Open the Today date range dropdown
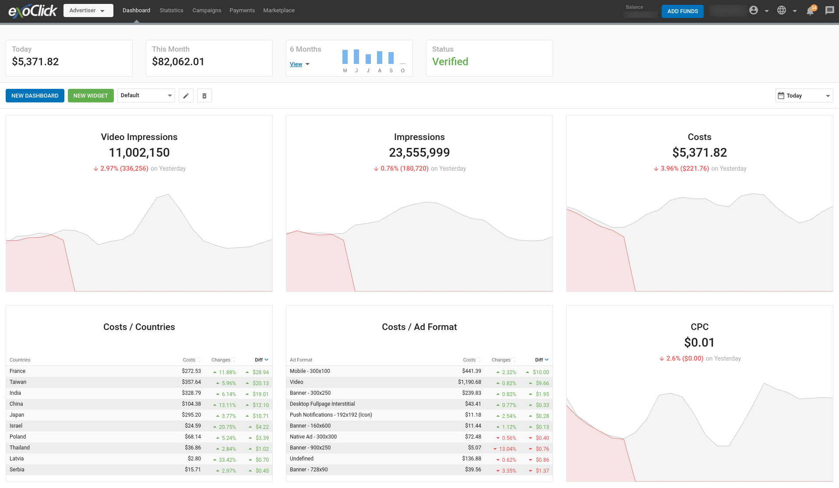This screenshot has width=839, height=488. click(804, 96)
